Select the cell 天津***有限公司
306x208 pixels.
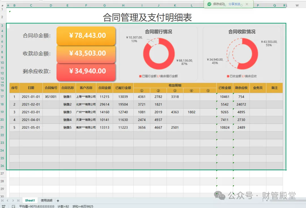point(86,120)
